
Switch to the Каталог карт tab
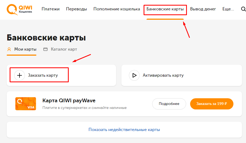60,49
